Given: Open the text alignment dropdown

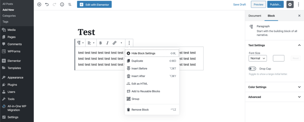Looking at the screenshot, I should point(91,43).
